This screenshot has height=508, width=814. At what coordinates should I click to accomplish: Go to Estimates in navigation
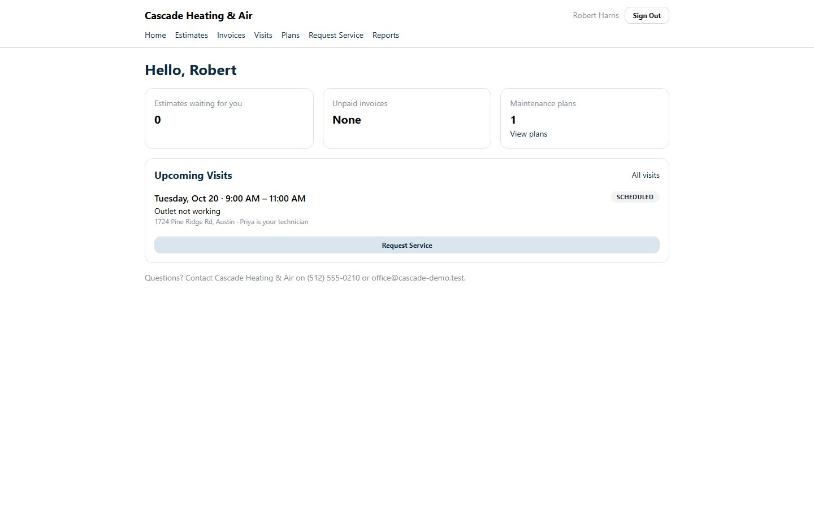point(191,35)
